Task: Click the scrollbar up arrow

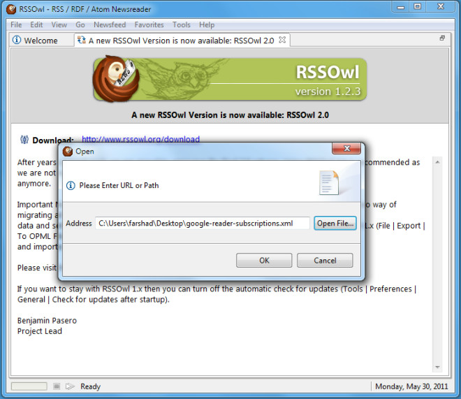Action: pos(437,162)
